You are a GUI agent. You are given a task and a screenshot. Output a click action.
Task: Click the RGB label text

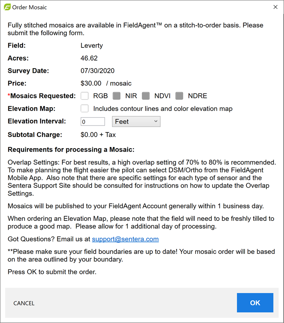click(x=100, y=96)
